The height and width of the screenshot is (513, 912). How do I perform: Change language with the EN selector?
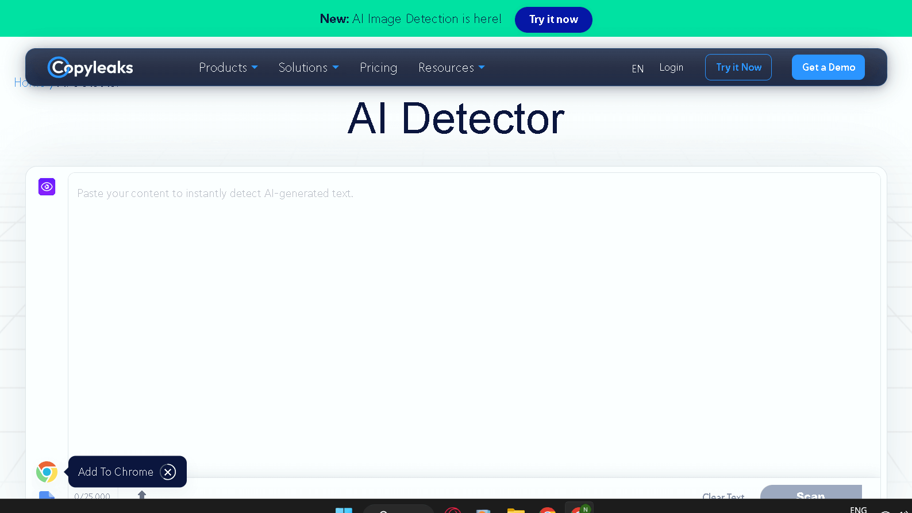click(x=637, y=68)
